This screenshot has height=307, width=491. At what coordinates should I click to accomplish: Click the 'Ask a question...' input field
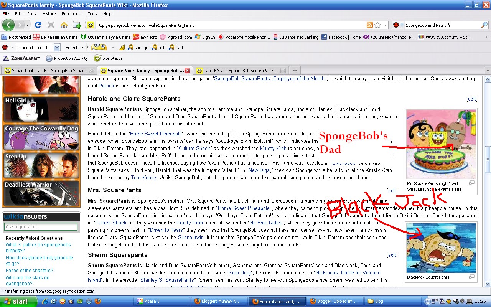click(x=41, y=226)
